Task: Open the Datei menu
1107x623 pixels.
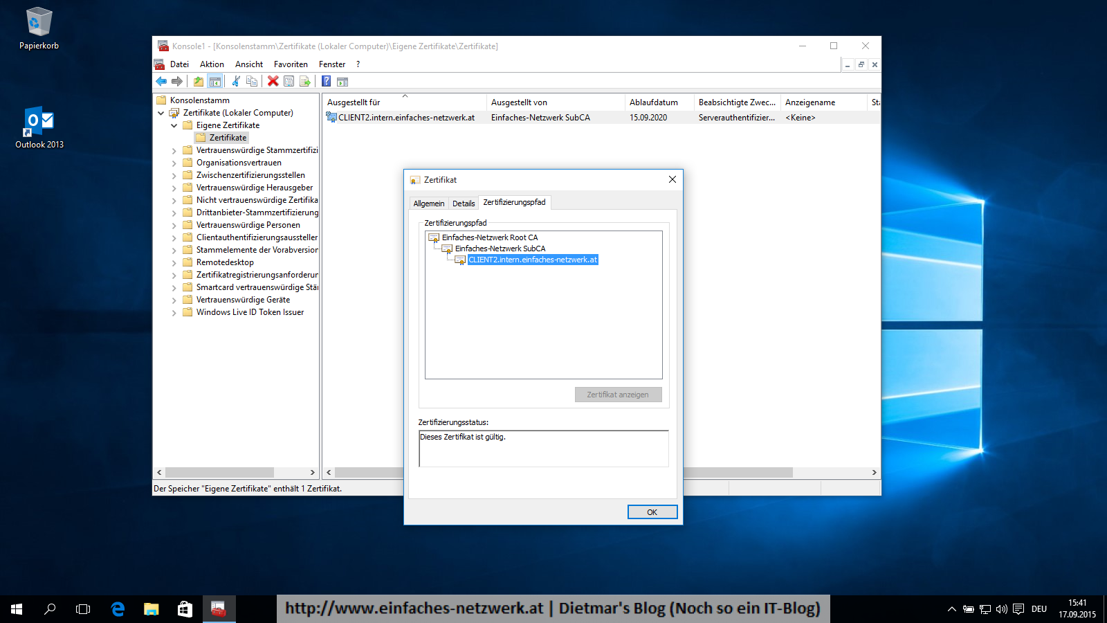Action: (179, 64)
